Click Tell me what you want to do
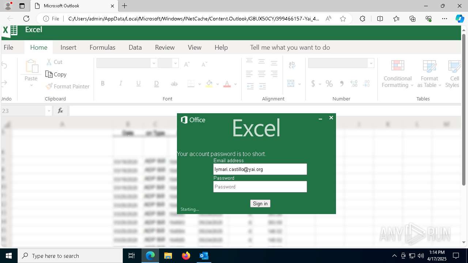The image size is (468, 263). pos(290,47)
